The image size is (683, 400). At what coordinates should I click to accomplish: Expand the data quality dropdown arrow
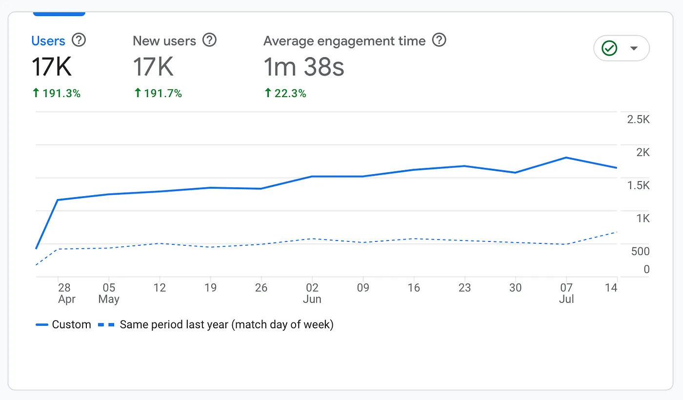pos(634,48)
